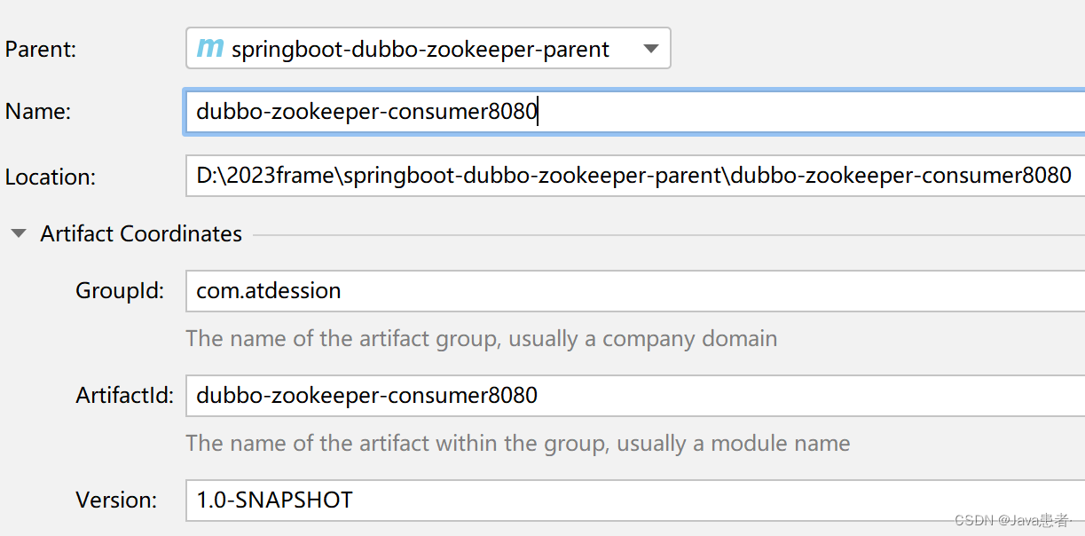1085x536 pixels.
Task: Click the ArtifactId label
Action: click(124, 396)
